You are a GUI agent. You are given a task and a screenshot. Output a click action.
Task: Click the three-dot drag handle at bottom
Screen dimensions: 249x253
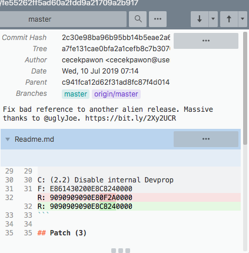(x=121, y=251)
